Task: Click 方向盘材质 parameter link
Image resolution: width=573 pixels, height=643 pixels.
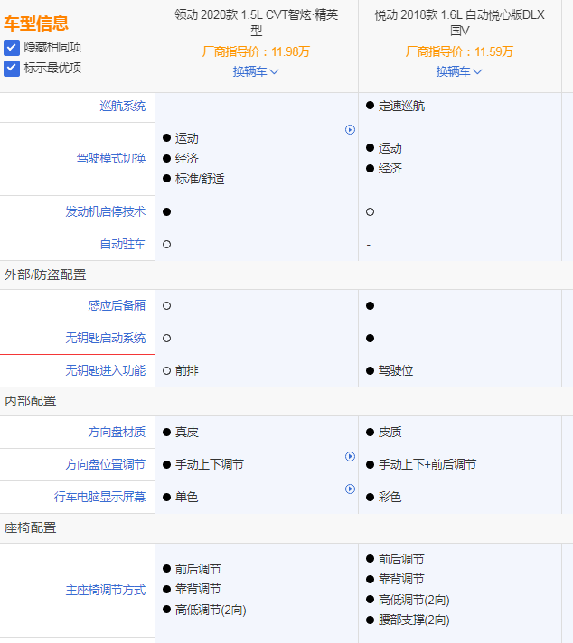Action: point(117,433)
